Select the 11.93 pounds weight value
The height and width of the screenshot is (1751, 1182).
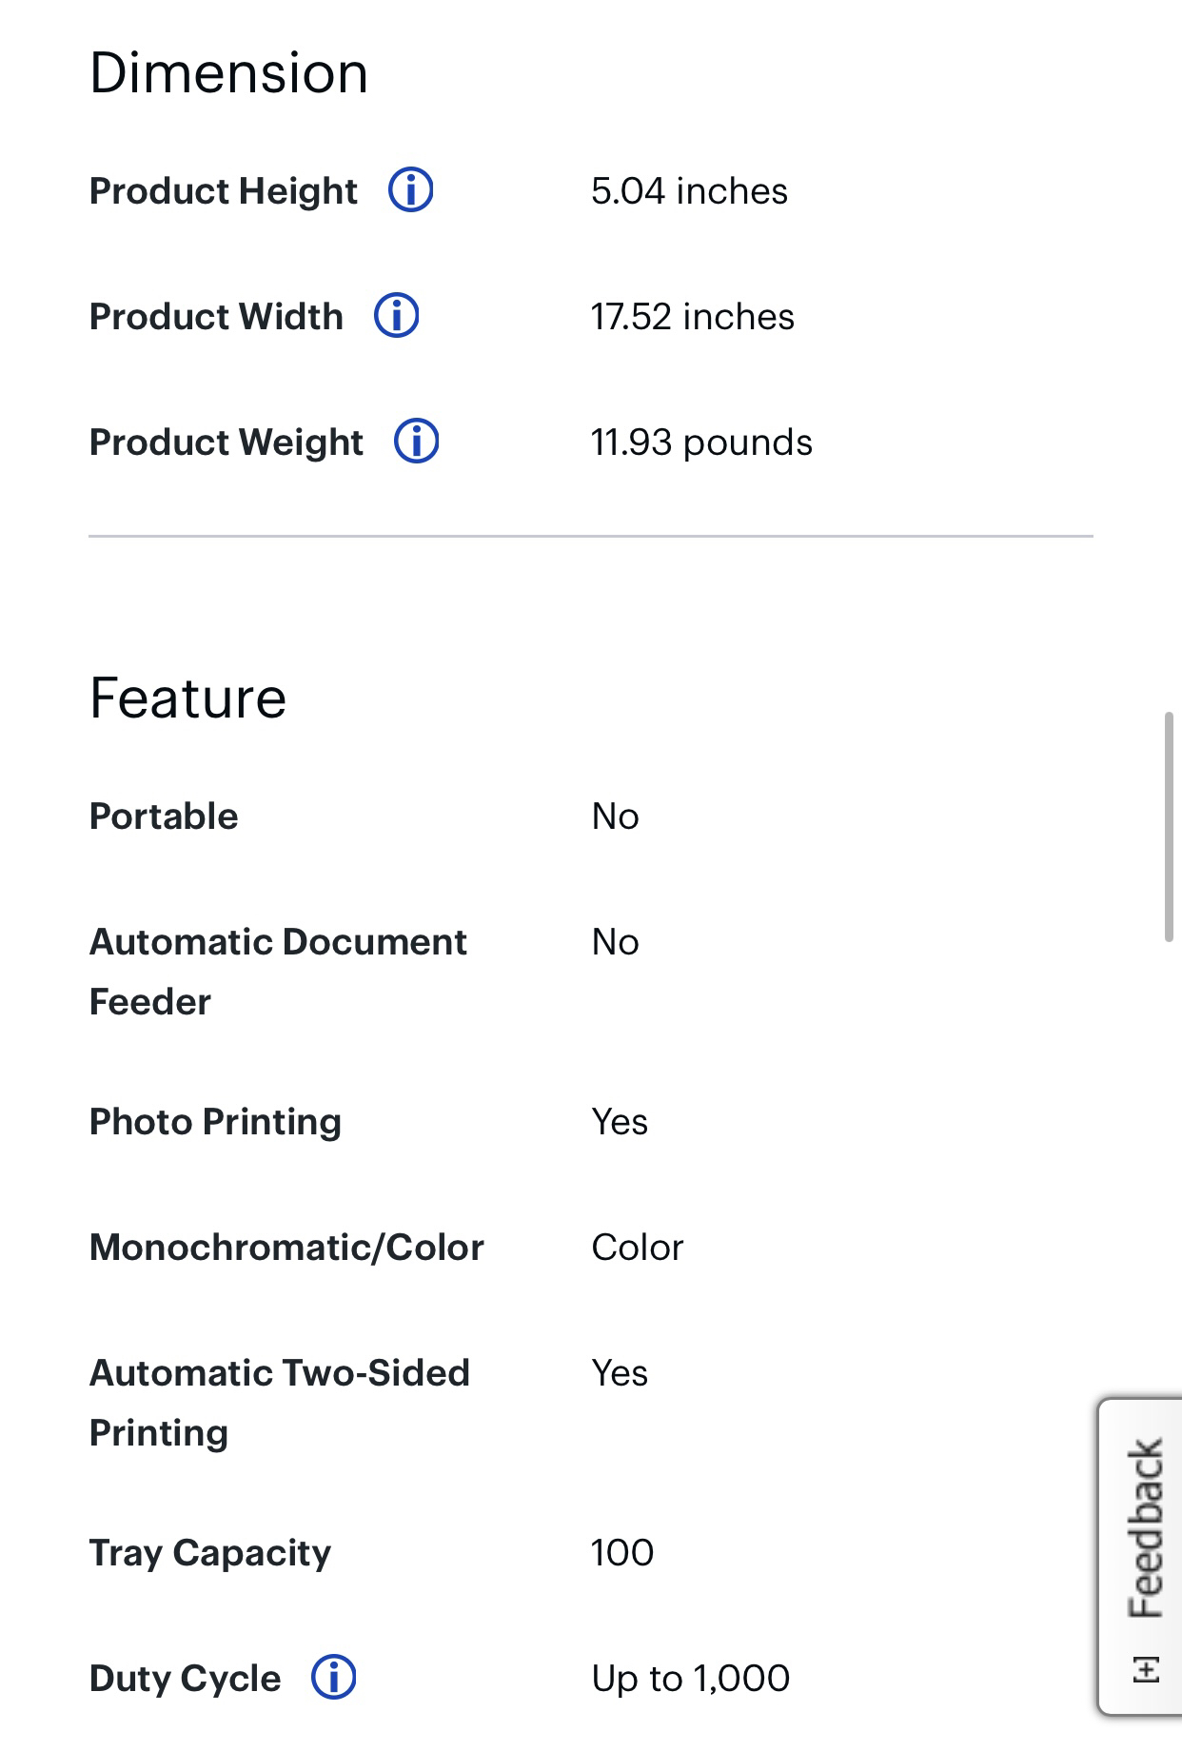[x=701, y=443]
